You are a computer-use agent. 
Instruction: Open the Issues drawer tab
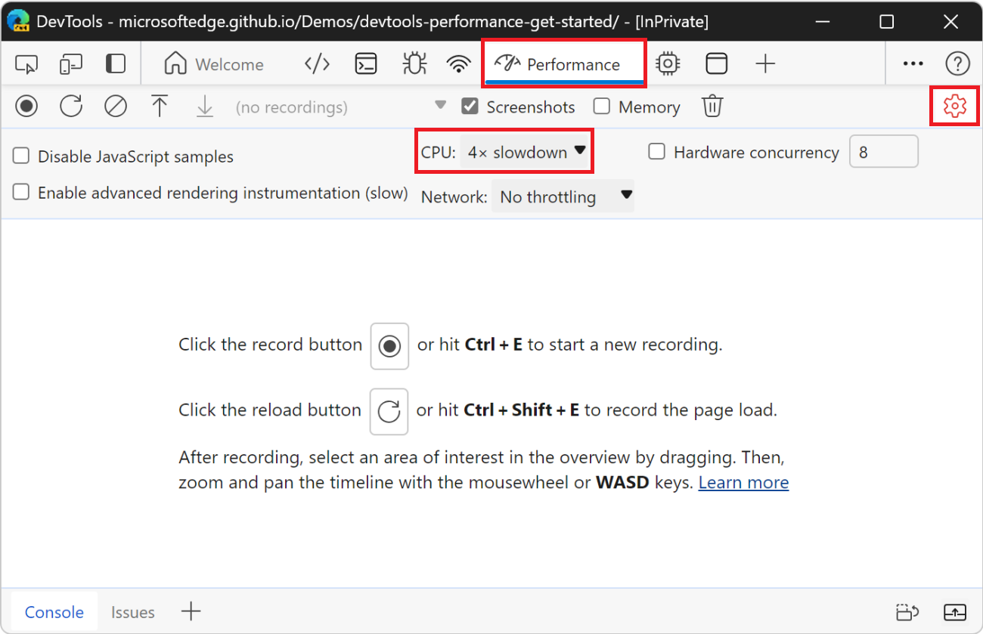[132, 612]
